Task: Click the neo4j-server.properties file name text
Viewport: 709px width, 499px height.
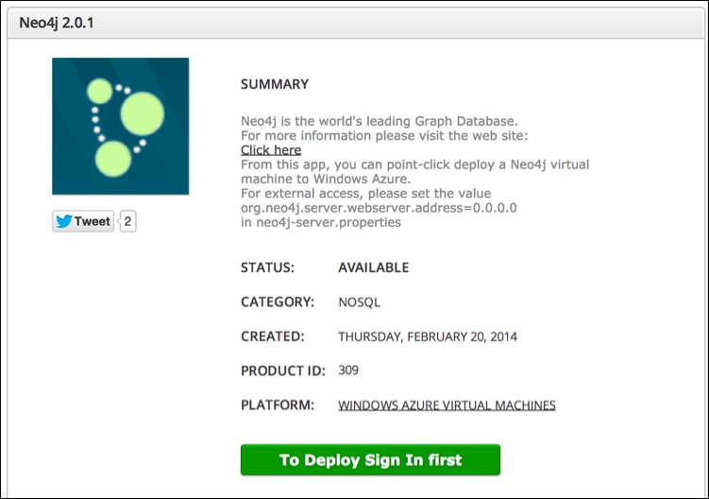Action: coord(329,222)
